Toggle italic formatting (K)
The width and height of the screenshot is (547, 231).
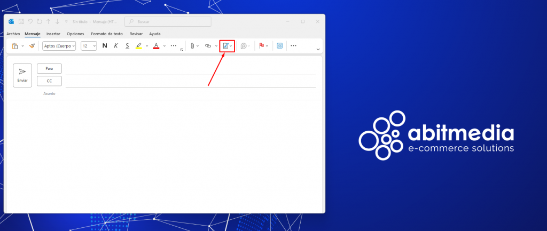(116, 46)
